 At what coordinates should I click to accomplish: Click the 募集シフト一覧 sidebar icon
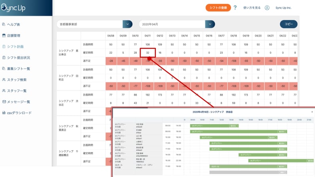coord(4,69)
